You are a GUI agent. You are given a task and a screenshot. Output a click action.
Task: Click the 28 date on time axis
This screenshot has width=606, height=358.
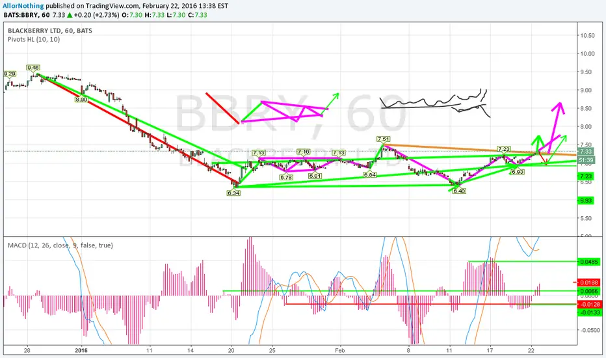[27, 350]
